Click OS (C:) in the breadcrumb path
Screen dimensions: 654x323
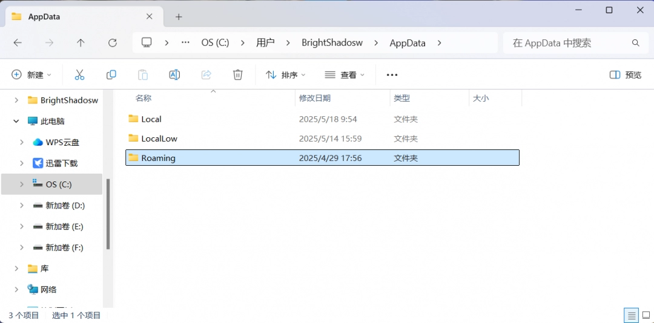(215, 42)
